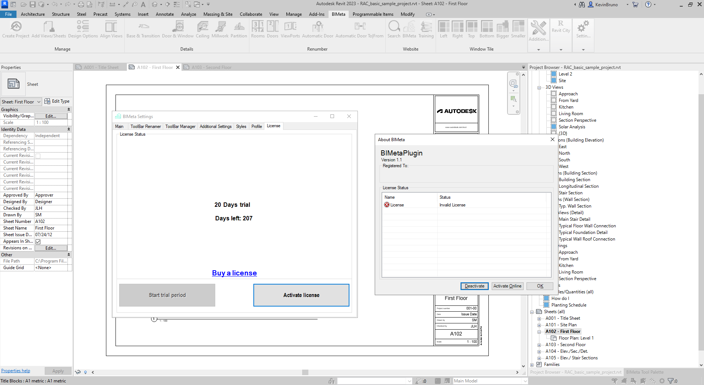This screenshot has height=385, width=704.
Task: Tile windows to Top
Action: pos(472,29)
